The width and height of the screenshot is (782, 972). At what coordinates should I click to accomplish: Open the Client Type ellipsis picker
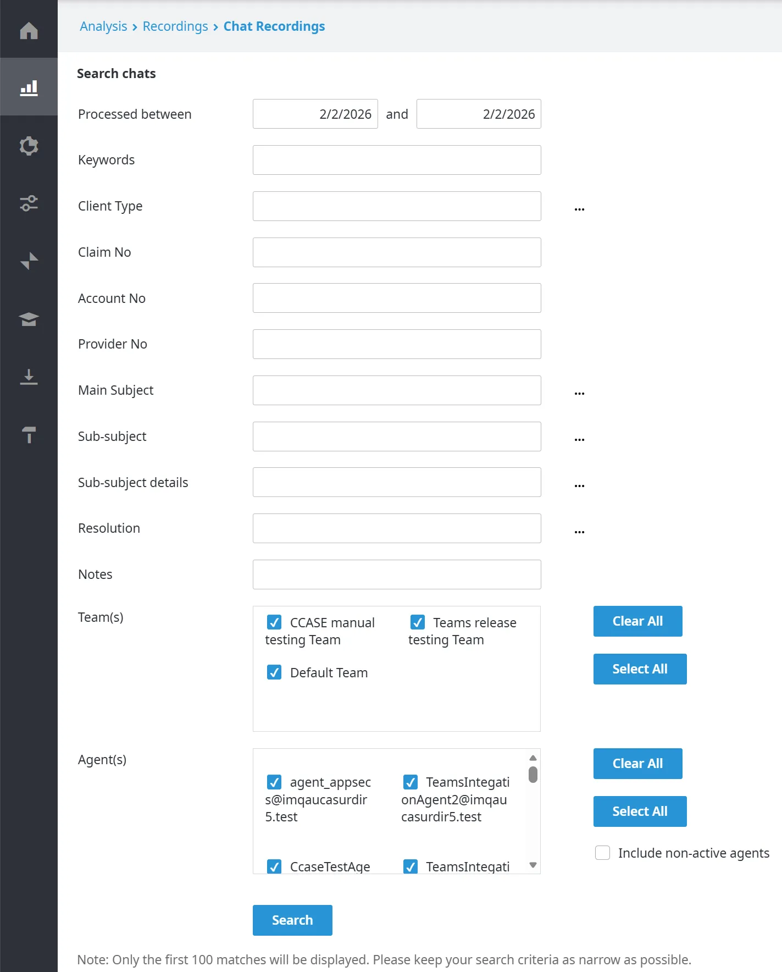click(579, 209)
